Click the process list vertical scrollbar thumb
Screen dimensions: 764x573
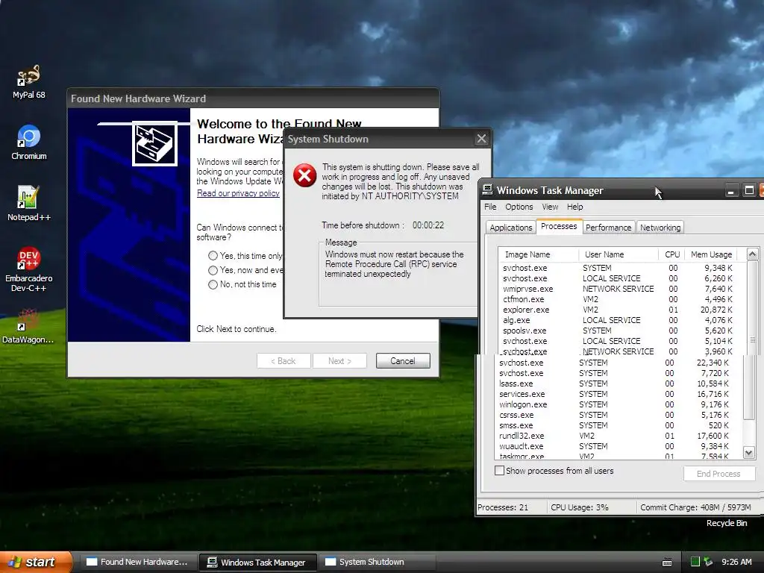click(x=752, y=339)
